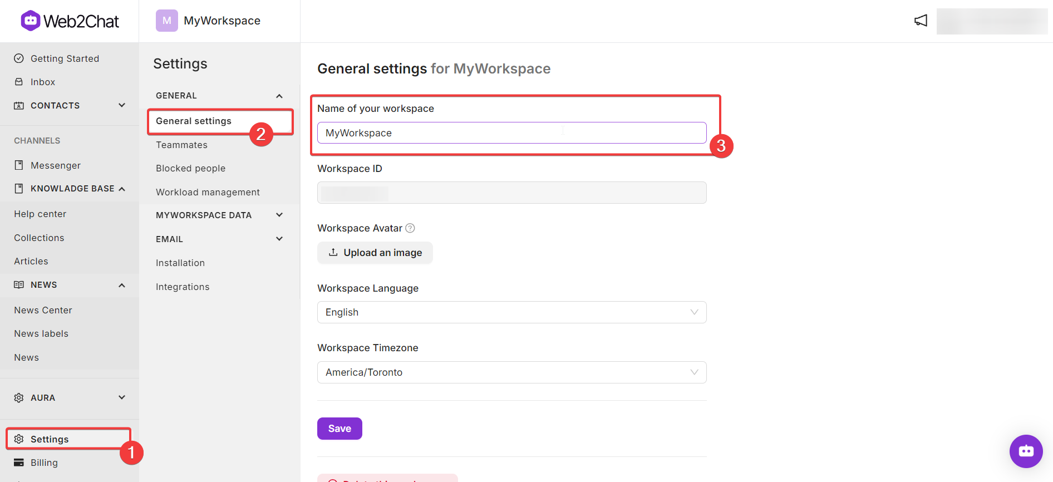The width and height of the screenshot is (1053, 482).
Task: Click the Upload an image button
Action: click(375, 253)
